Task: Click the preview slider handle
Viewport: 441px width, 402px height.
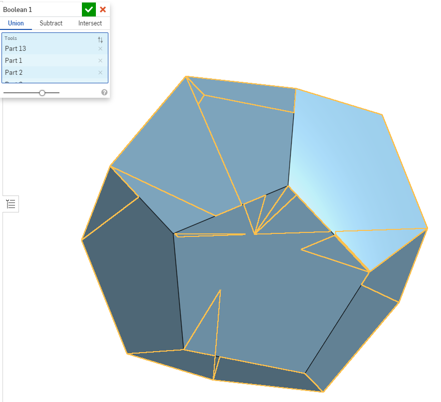Action: pyautogui.click(x=42, y=93)
